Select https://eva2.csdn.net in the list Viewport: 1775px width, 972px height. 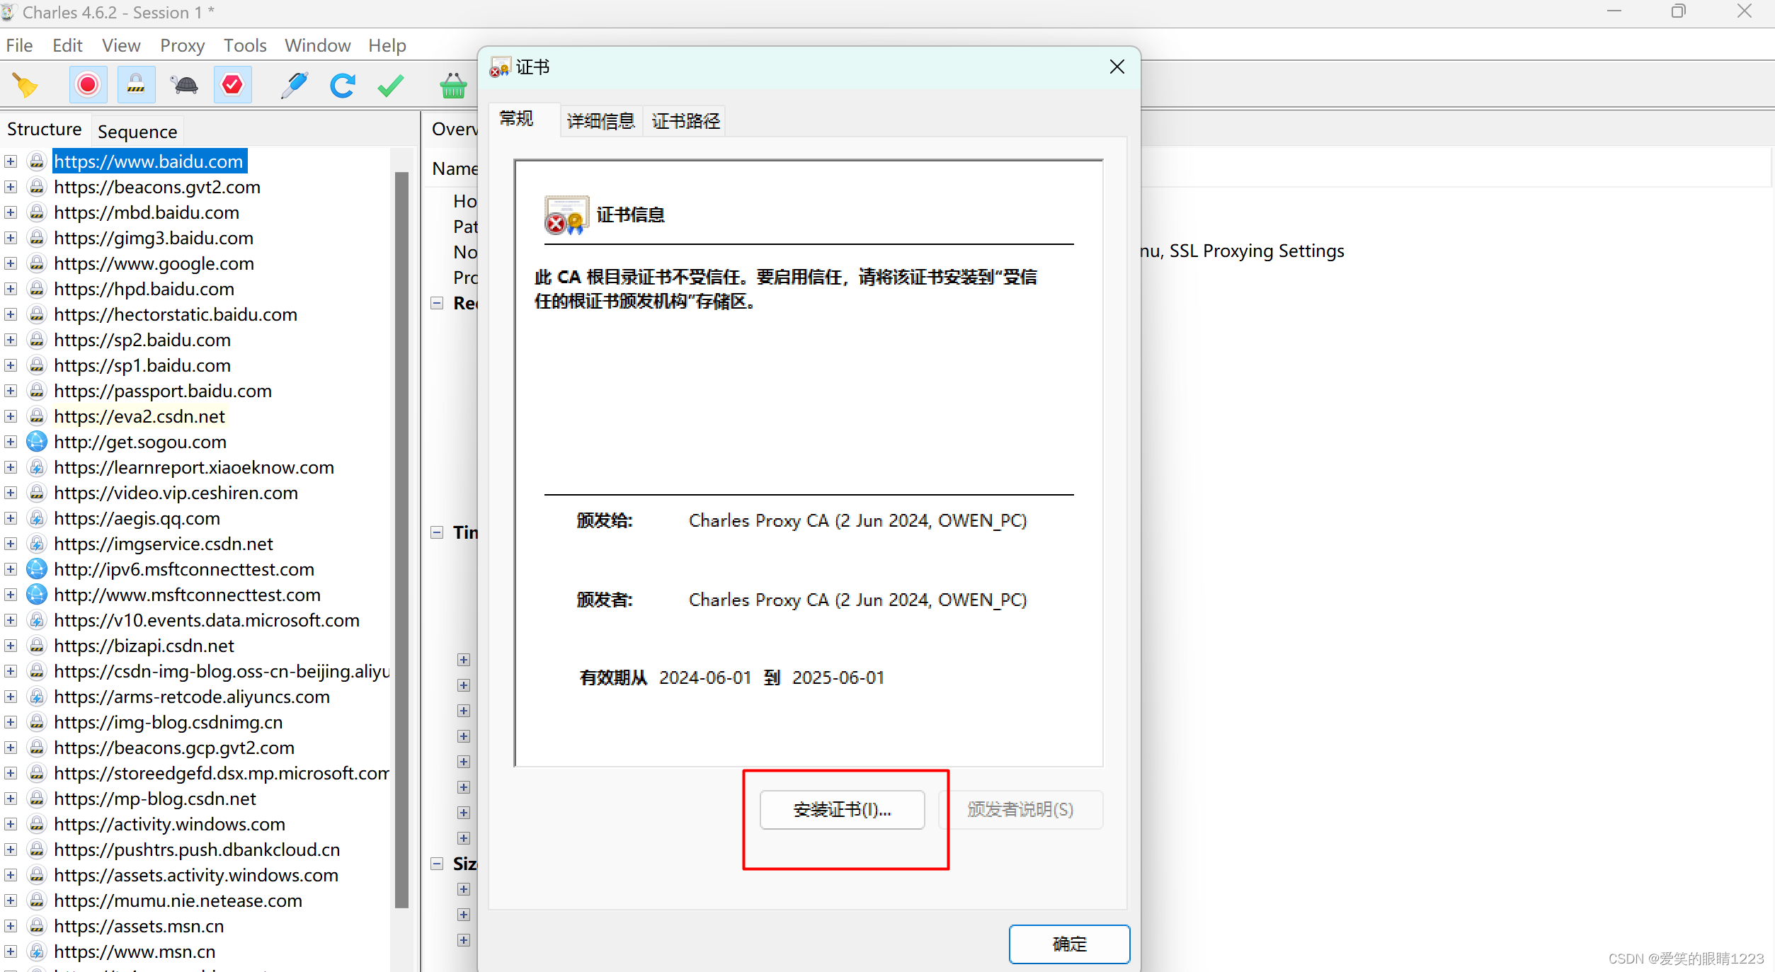click(x=139, y=416)
